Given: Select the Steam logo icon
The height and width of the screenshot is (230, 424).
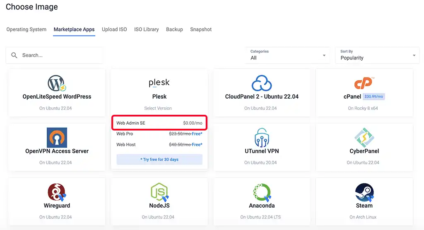Looking at the screenshot, I should pos(364,192).
